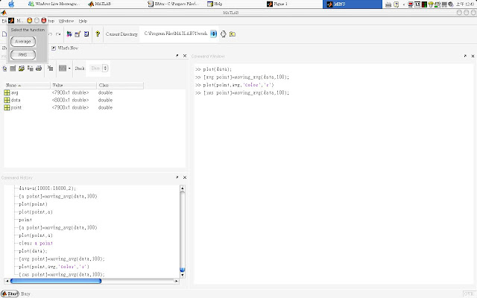Viewport: 477px width, 298px height.
Task: Click 'clear a point' in Command History
Action: coord(36,244)
